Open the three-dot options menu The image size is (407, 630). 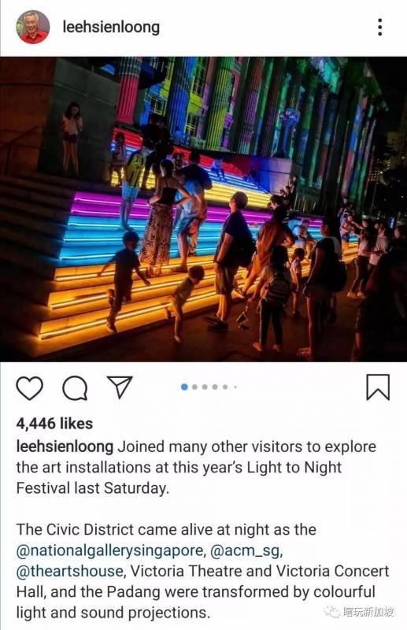tap(379, 27)
